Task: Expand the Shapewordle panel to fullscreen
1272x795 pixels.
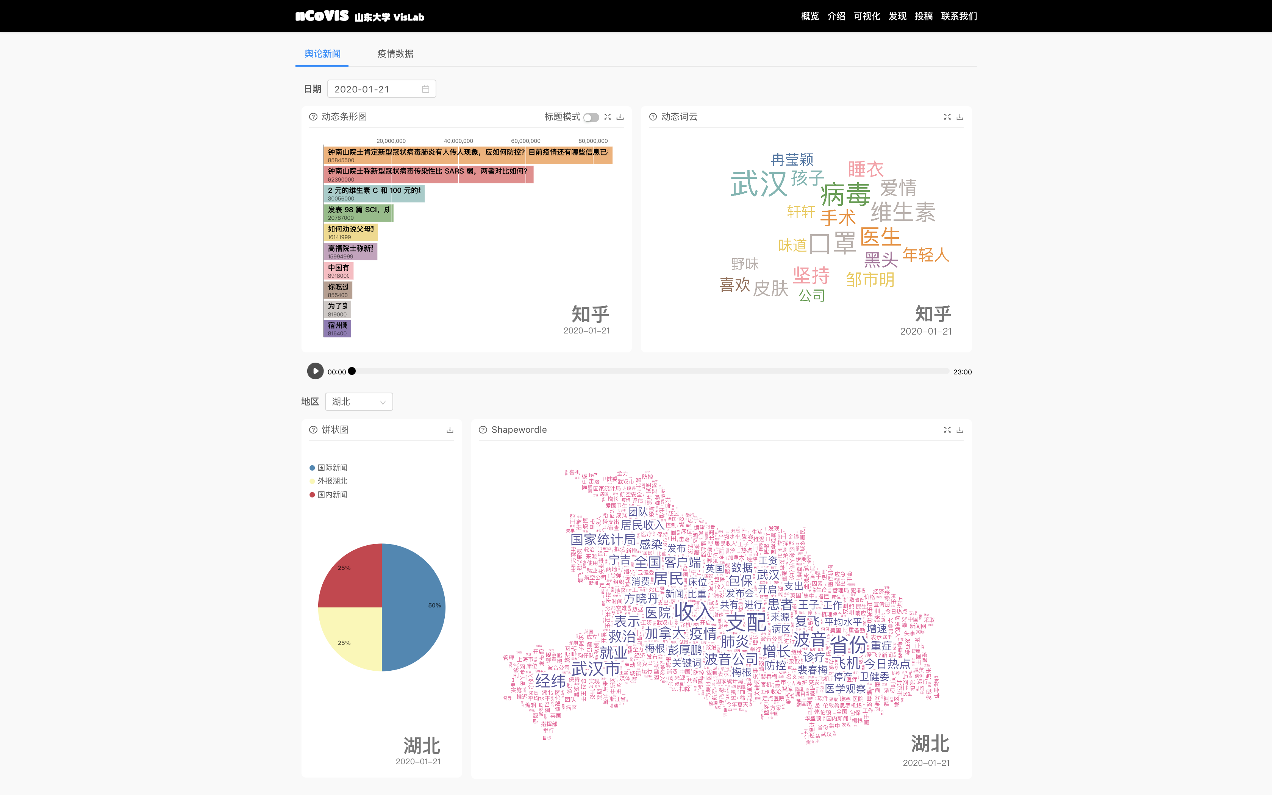Action: (x=947, y=430)
